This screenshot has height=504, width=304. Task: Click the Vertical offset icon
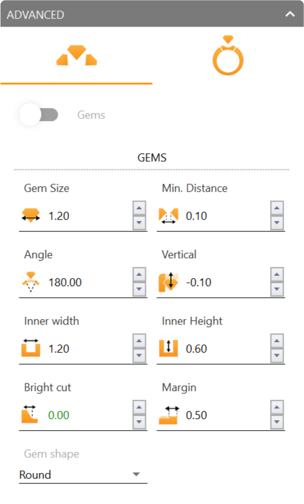[168, 282]
